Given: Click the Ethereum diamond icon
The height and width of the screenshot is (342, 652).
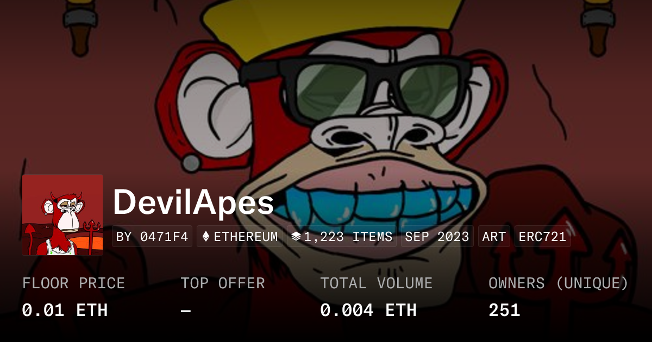Looking at the screenshot, I should pyautogui.click(x=206, y=237).
